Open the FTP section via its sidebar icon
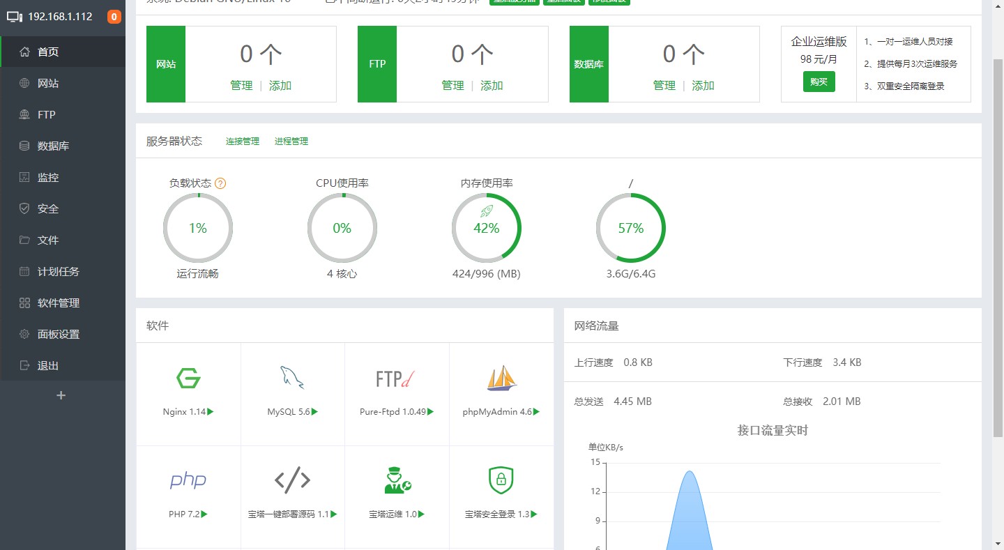 point(24,114)
